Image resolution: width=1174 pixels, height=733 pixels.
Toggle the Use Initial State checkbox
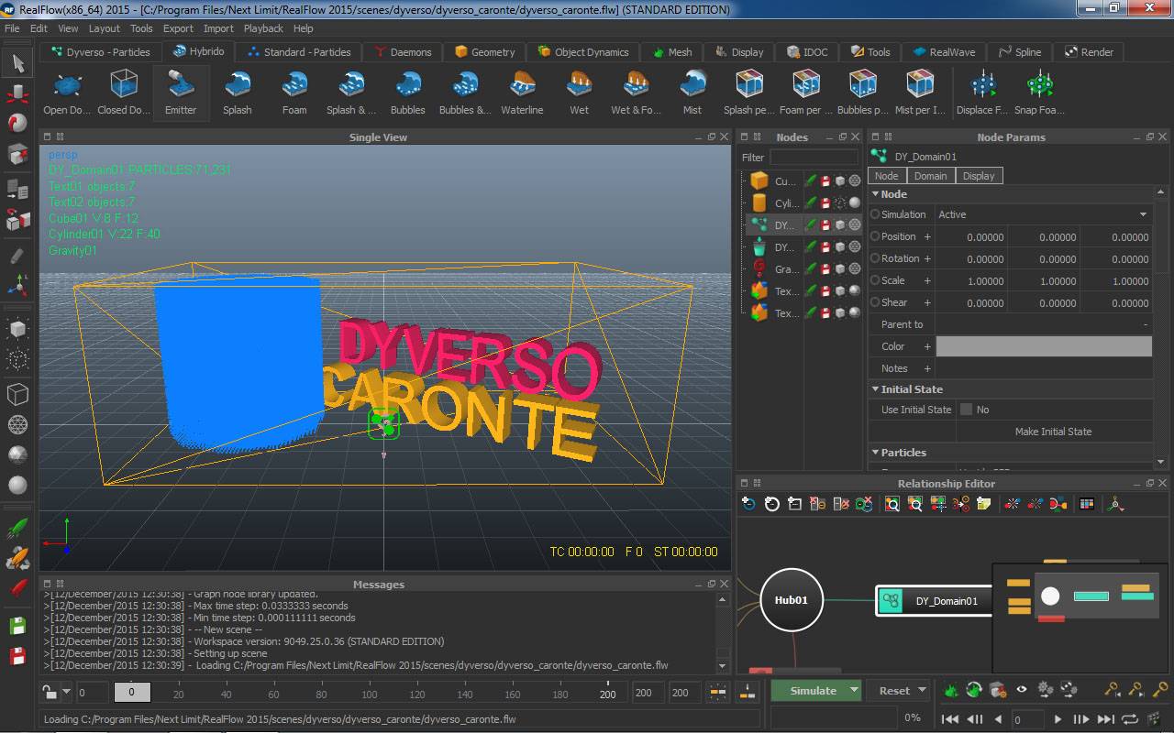(x=966, y=410)
